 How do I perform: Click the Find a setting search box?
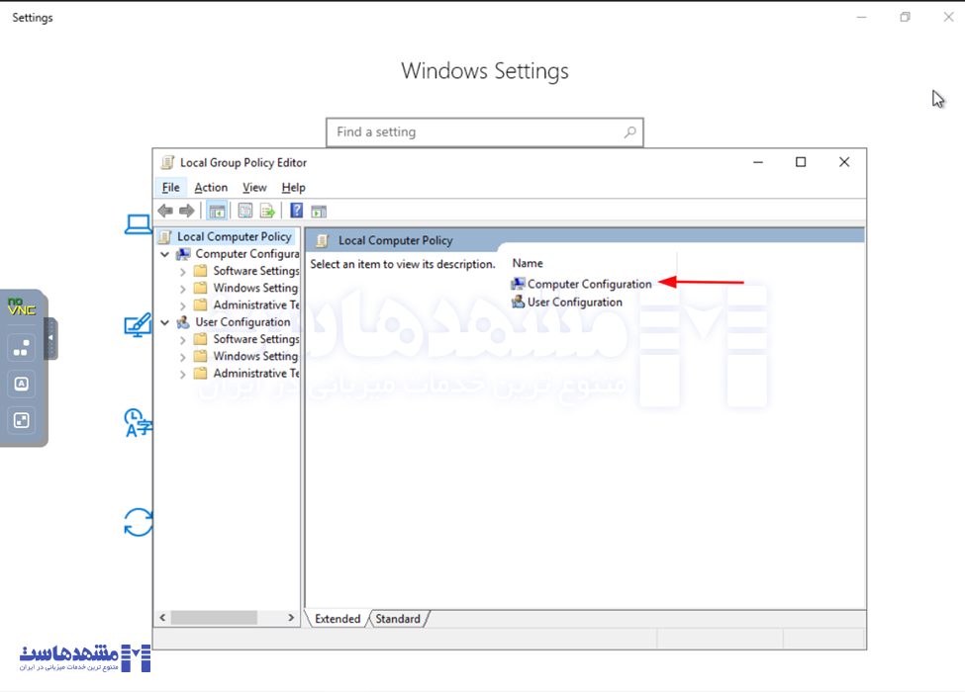tap(475, 132)
